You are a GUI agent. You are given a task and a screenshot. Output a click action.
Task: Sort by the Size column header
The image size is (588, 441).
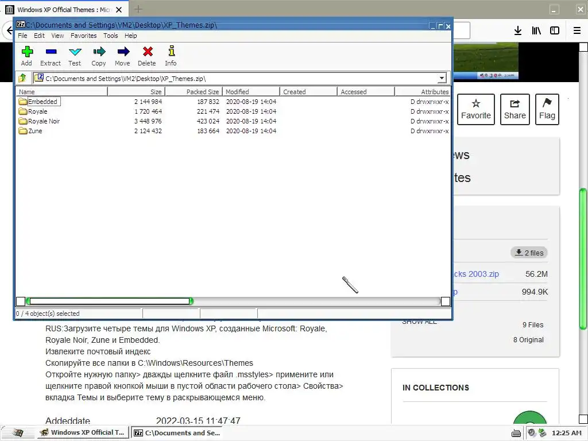coord(136,91)
